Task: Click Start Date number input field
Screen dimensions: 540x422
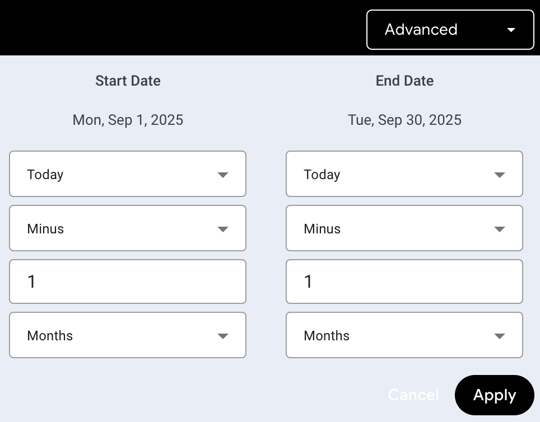Action: (128, 282)
